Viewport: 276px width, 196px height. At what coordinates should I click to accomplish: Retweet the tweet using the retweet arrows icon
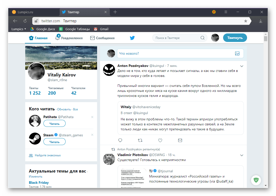click(140, 140)
